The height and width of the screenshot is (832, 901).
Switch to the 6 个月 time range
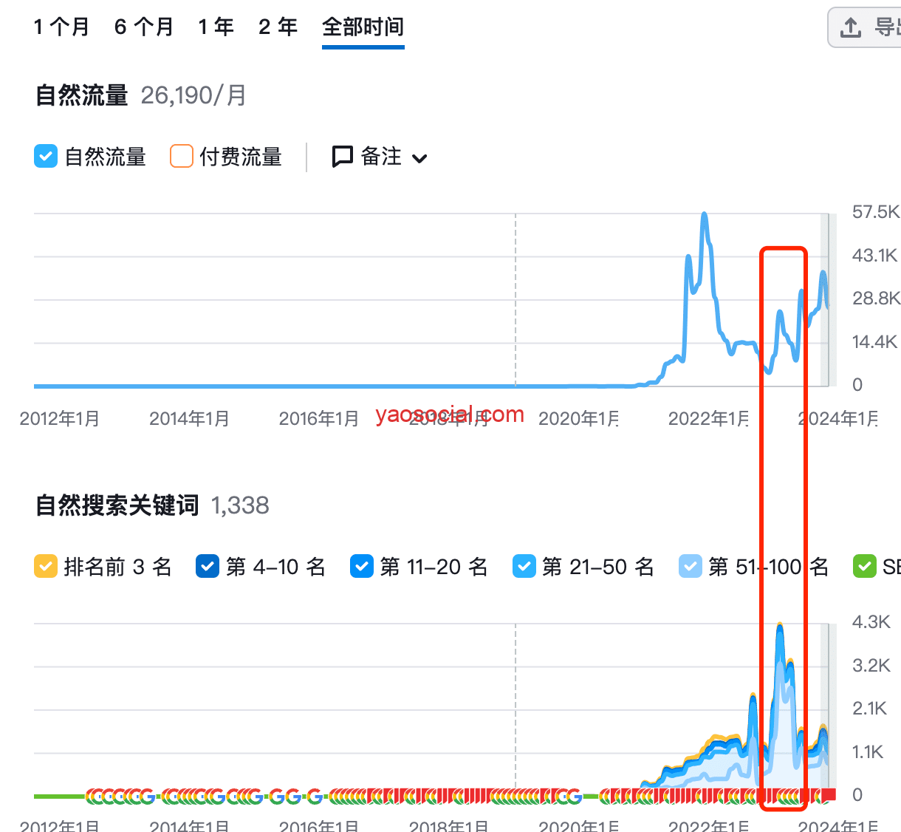tap(144, 27)
